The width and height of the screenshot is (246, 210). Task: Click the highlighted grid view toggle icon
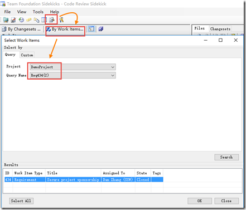pyautogui.click(x=91, y=29)
